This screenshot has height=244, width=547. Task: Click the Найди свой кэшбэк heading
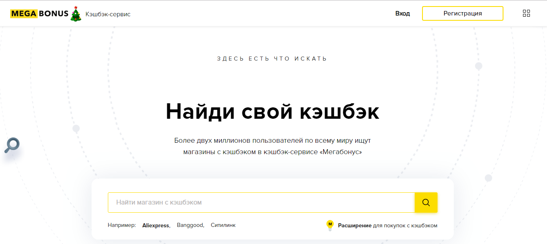click(x=273, y=111)
